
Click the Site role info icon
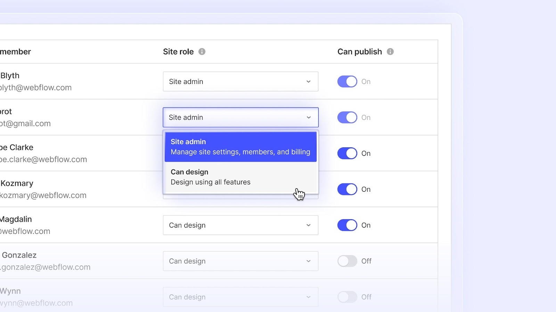(202, 52)
